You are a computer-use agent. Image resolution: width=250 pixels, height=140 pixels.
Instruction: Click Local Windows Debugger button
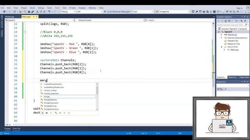pyautogui.click(x=118, y=12)
